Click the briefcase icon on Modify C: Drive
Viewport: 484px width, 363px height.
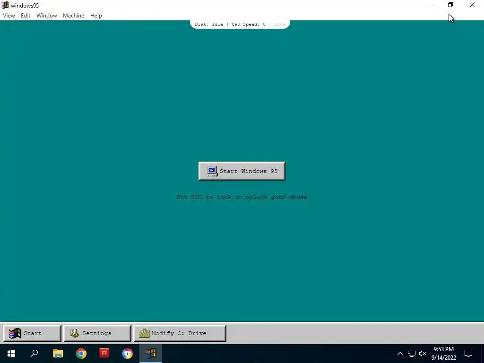coord(144,333)
